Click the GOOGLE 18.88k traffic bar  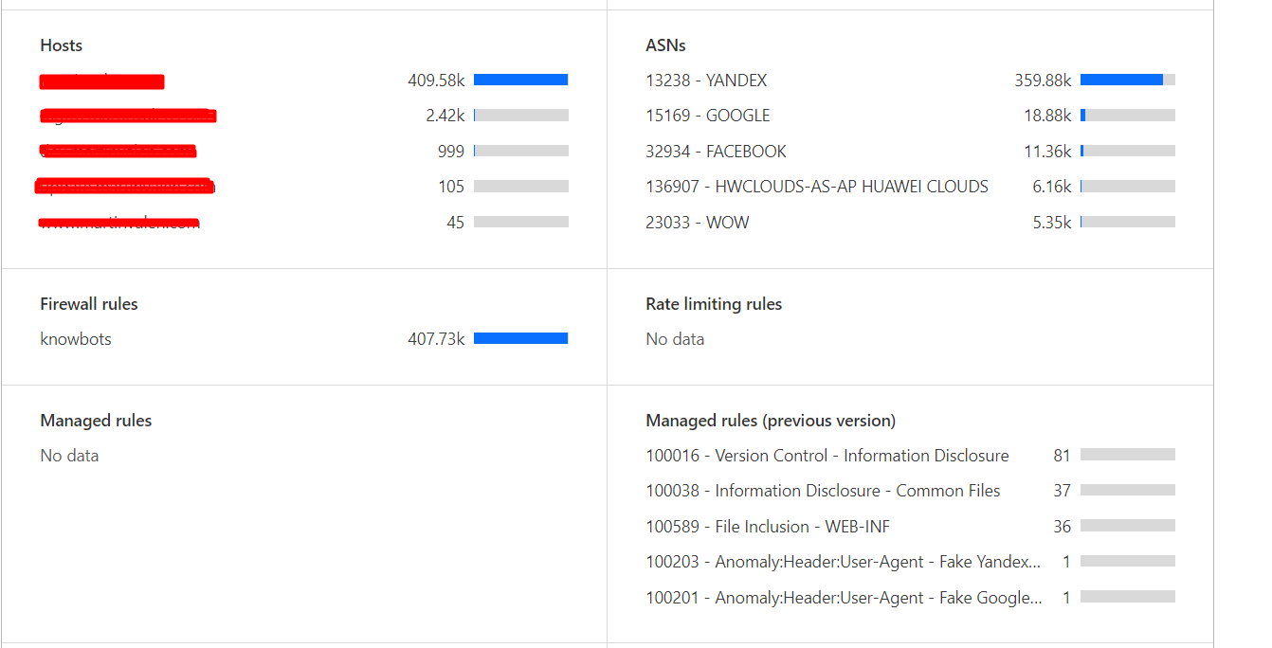pos(1128,115)
